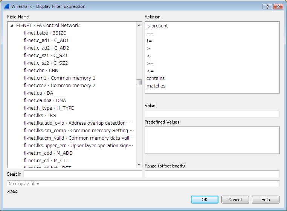Click the 'No display filter' preview box
Image resolution: width=287 pixels, height=211 pixels.
[x=143, y=184]
